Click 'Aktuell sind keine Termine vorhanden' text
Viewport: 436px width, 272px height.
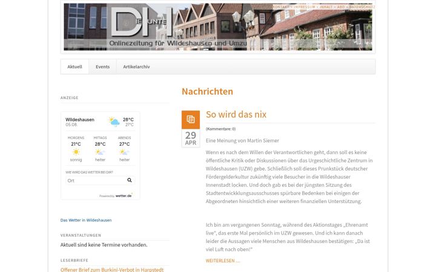click(x=104, y=245)
